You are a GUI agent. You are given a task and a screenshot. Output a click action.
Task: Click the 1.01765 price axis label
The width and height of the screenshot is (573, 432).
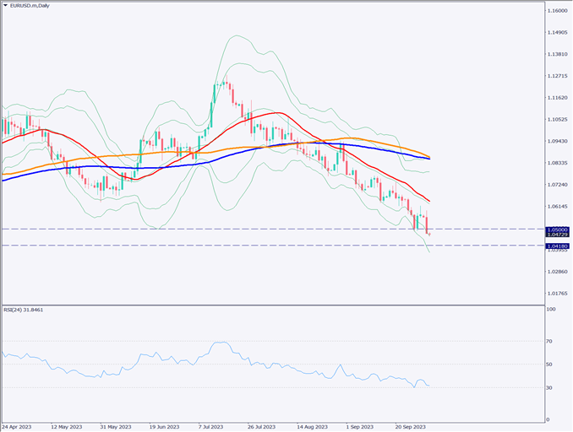point(557,294)
